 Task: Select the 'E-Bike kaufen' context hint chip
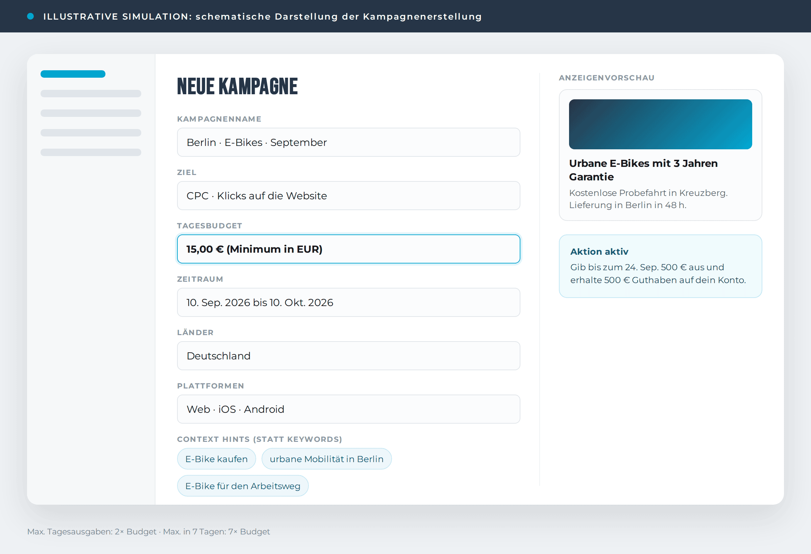tap(216, 459)
